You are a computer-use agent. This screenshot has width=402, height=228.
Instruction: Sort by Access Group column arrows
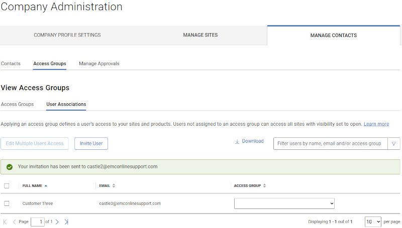click(x=265, y=185)
